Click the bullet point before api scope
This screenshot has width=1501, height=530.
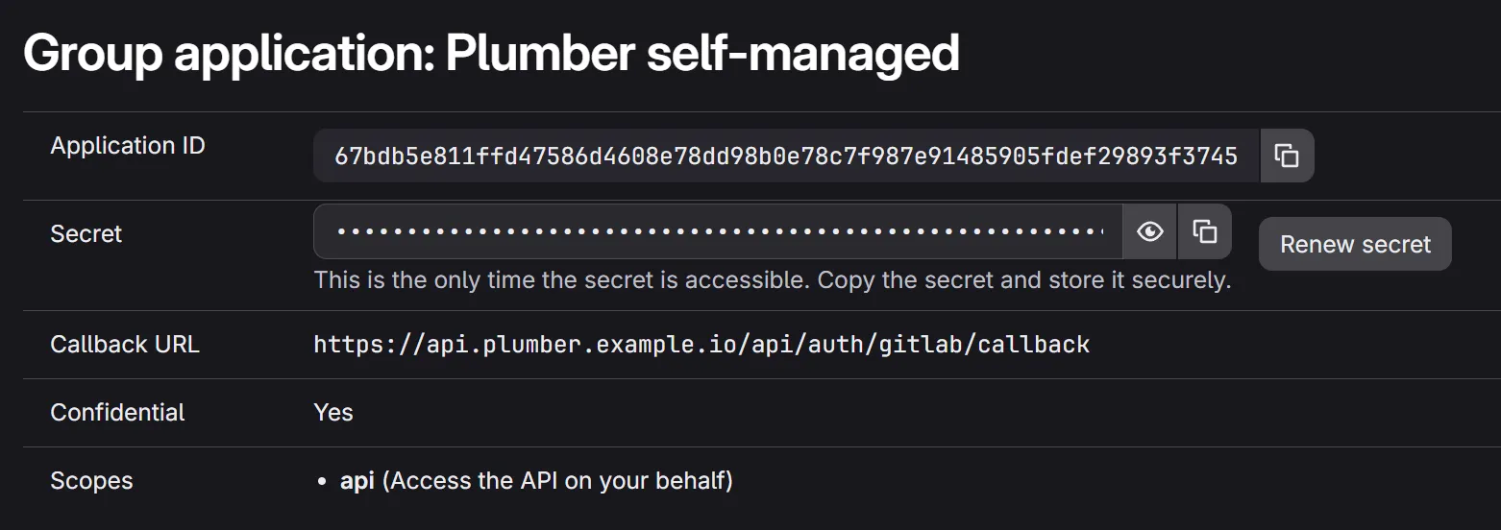322,482
